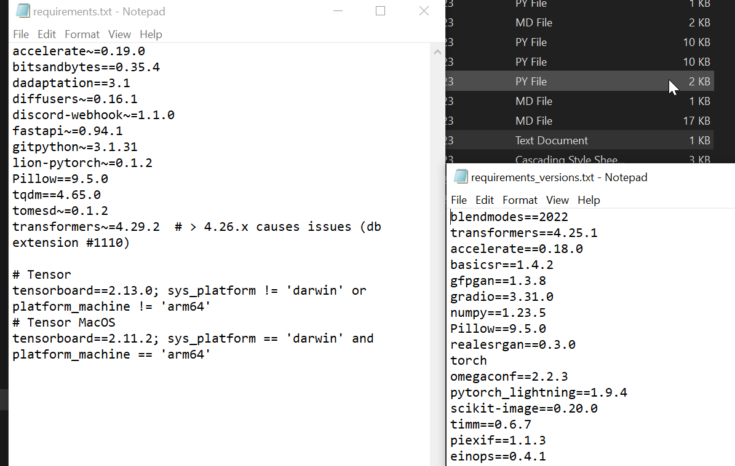Select the highlighted 2 KB PY File row
This screenshot has height=466, width=735.
[578, 81]
